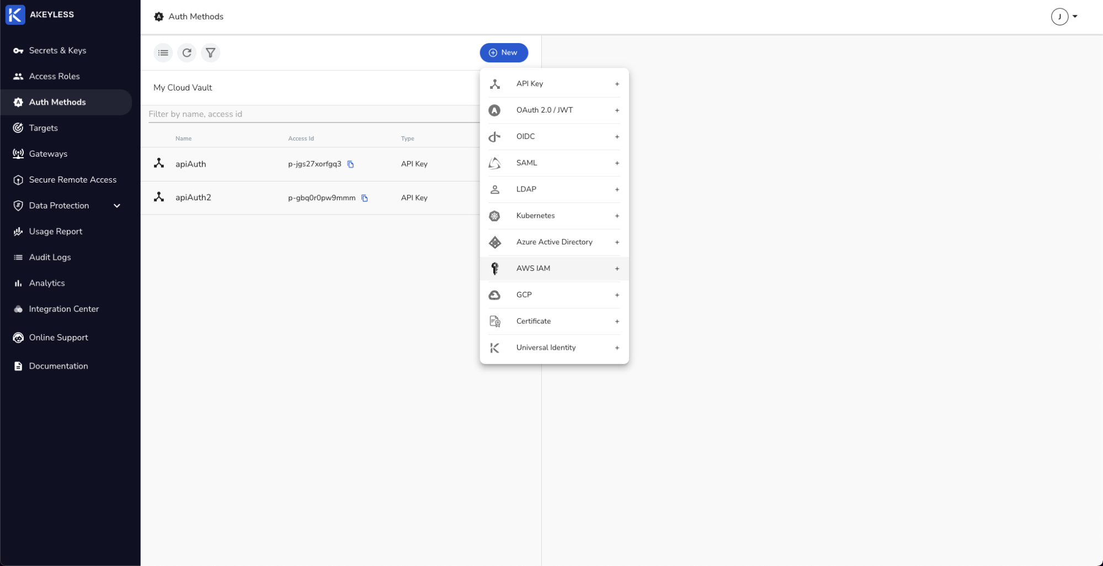Copy access id p-gbq0r0pw9mmm
Image resolution: width=1103 pixels, height=566 pixels.
tap(365, 198)
